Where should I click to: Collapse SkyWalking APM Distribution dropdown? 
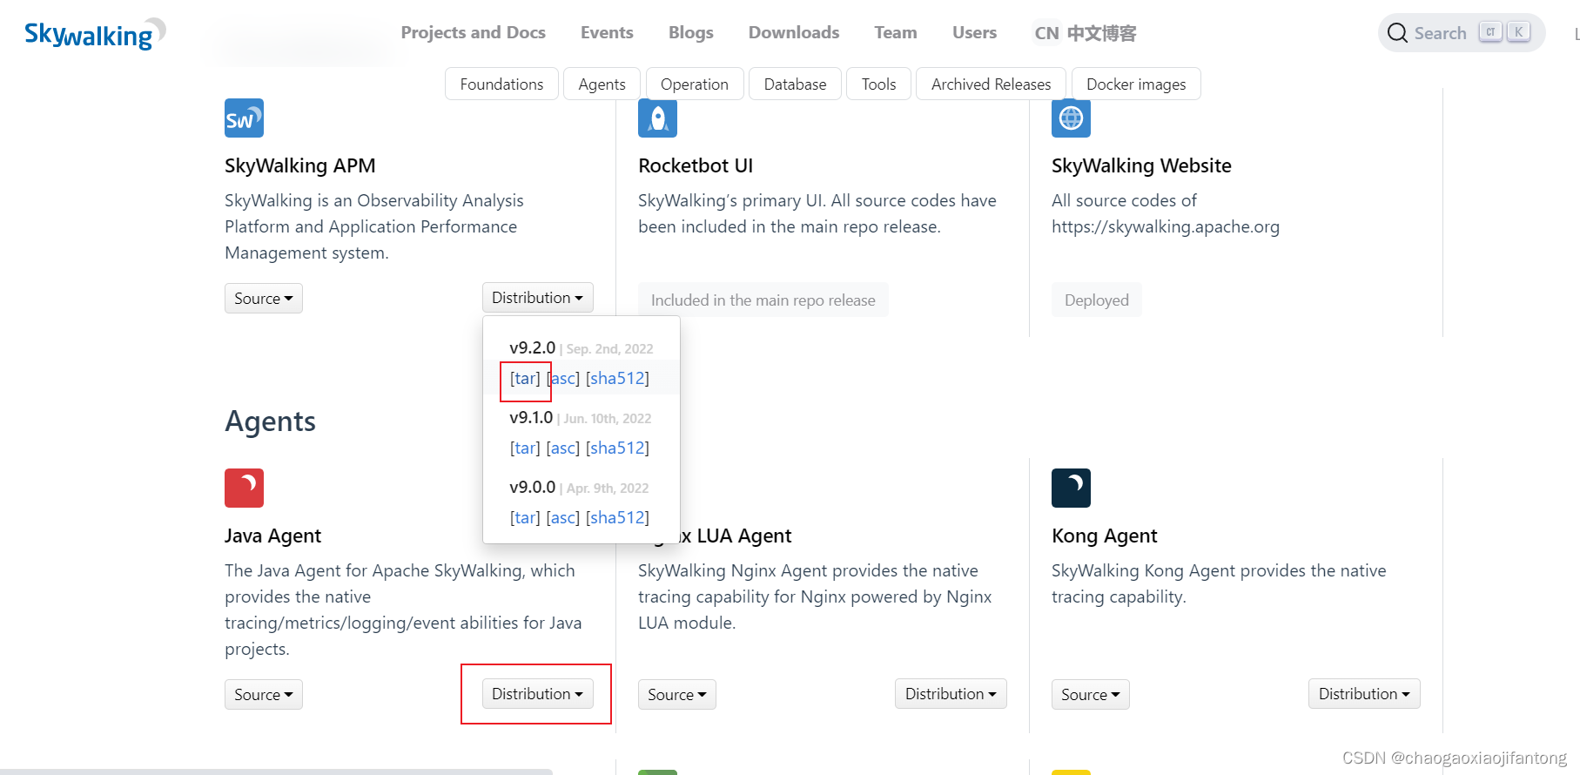[537, 298]
